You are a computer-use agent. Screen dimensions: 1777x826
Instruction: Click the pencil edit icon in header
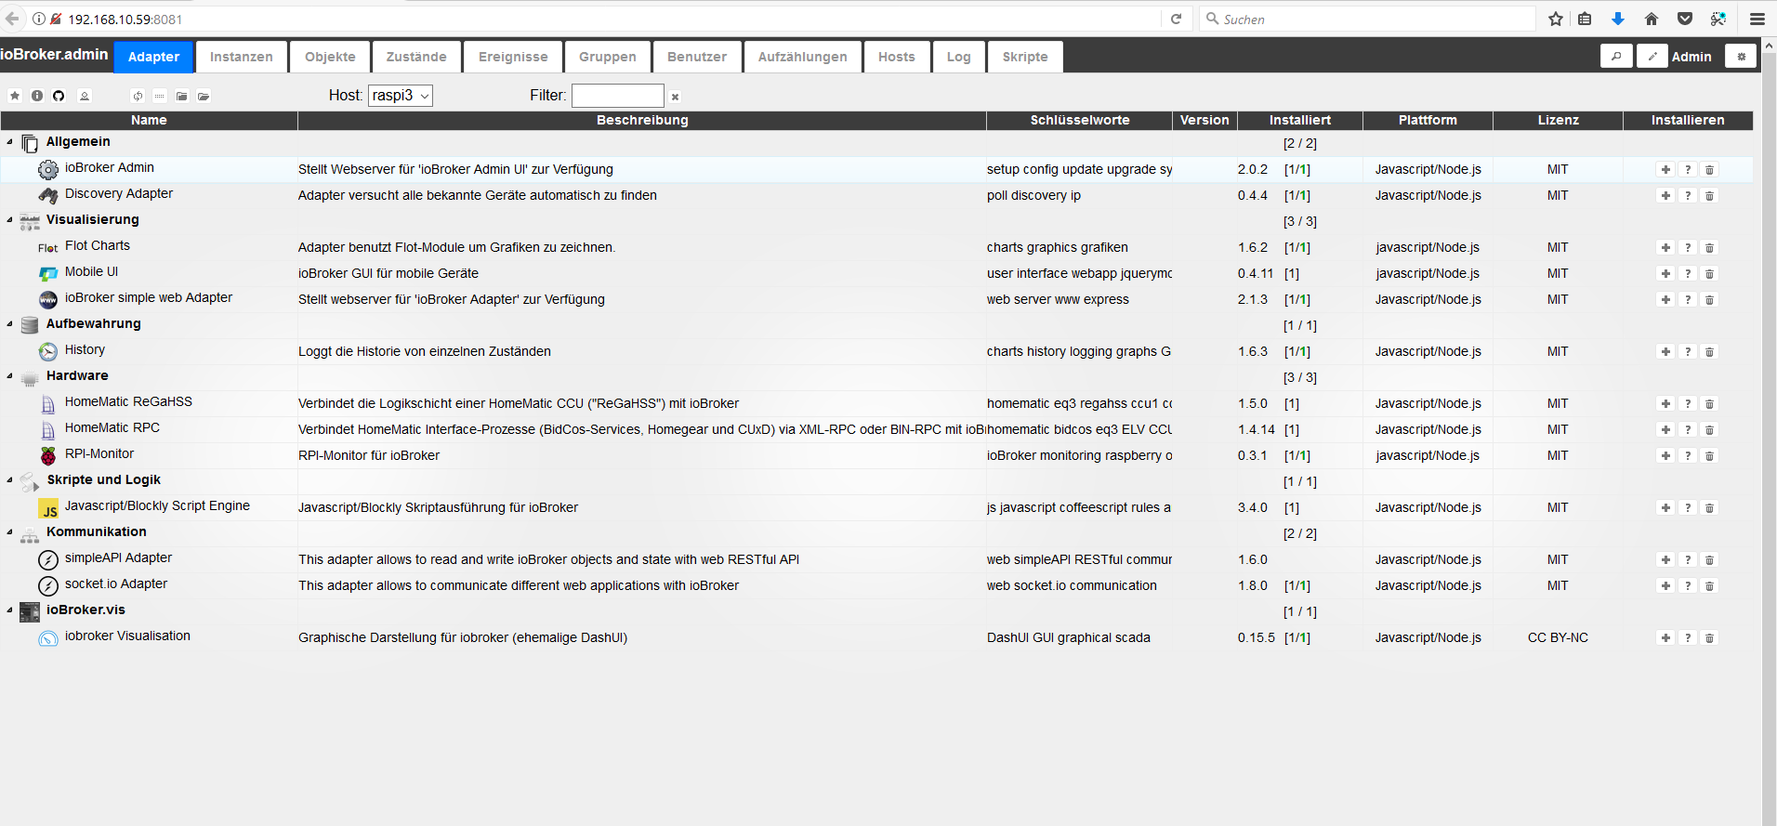[1652, 56]
